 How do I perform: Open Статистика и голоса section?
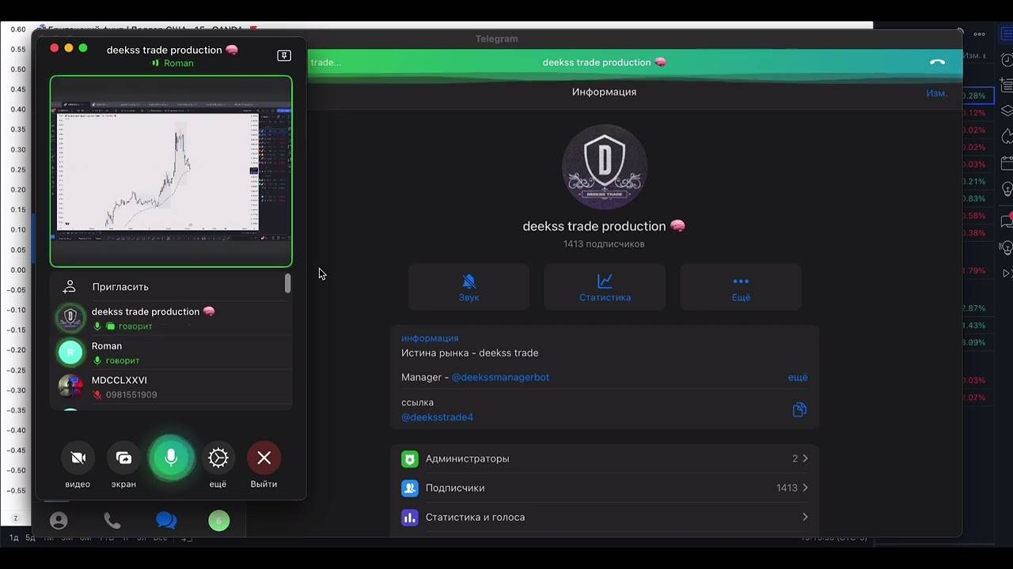coord(605,517)
